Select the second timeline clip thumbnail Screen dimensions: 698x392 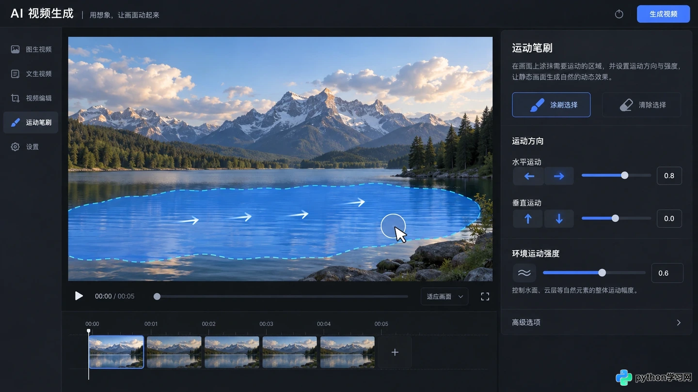174,352
